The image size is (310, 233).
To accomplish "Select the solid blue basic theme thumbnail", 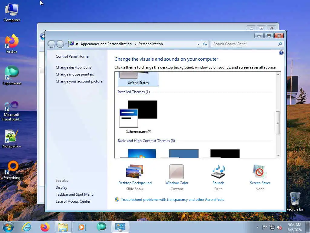I will click(x=184, y=154).
